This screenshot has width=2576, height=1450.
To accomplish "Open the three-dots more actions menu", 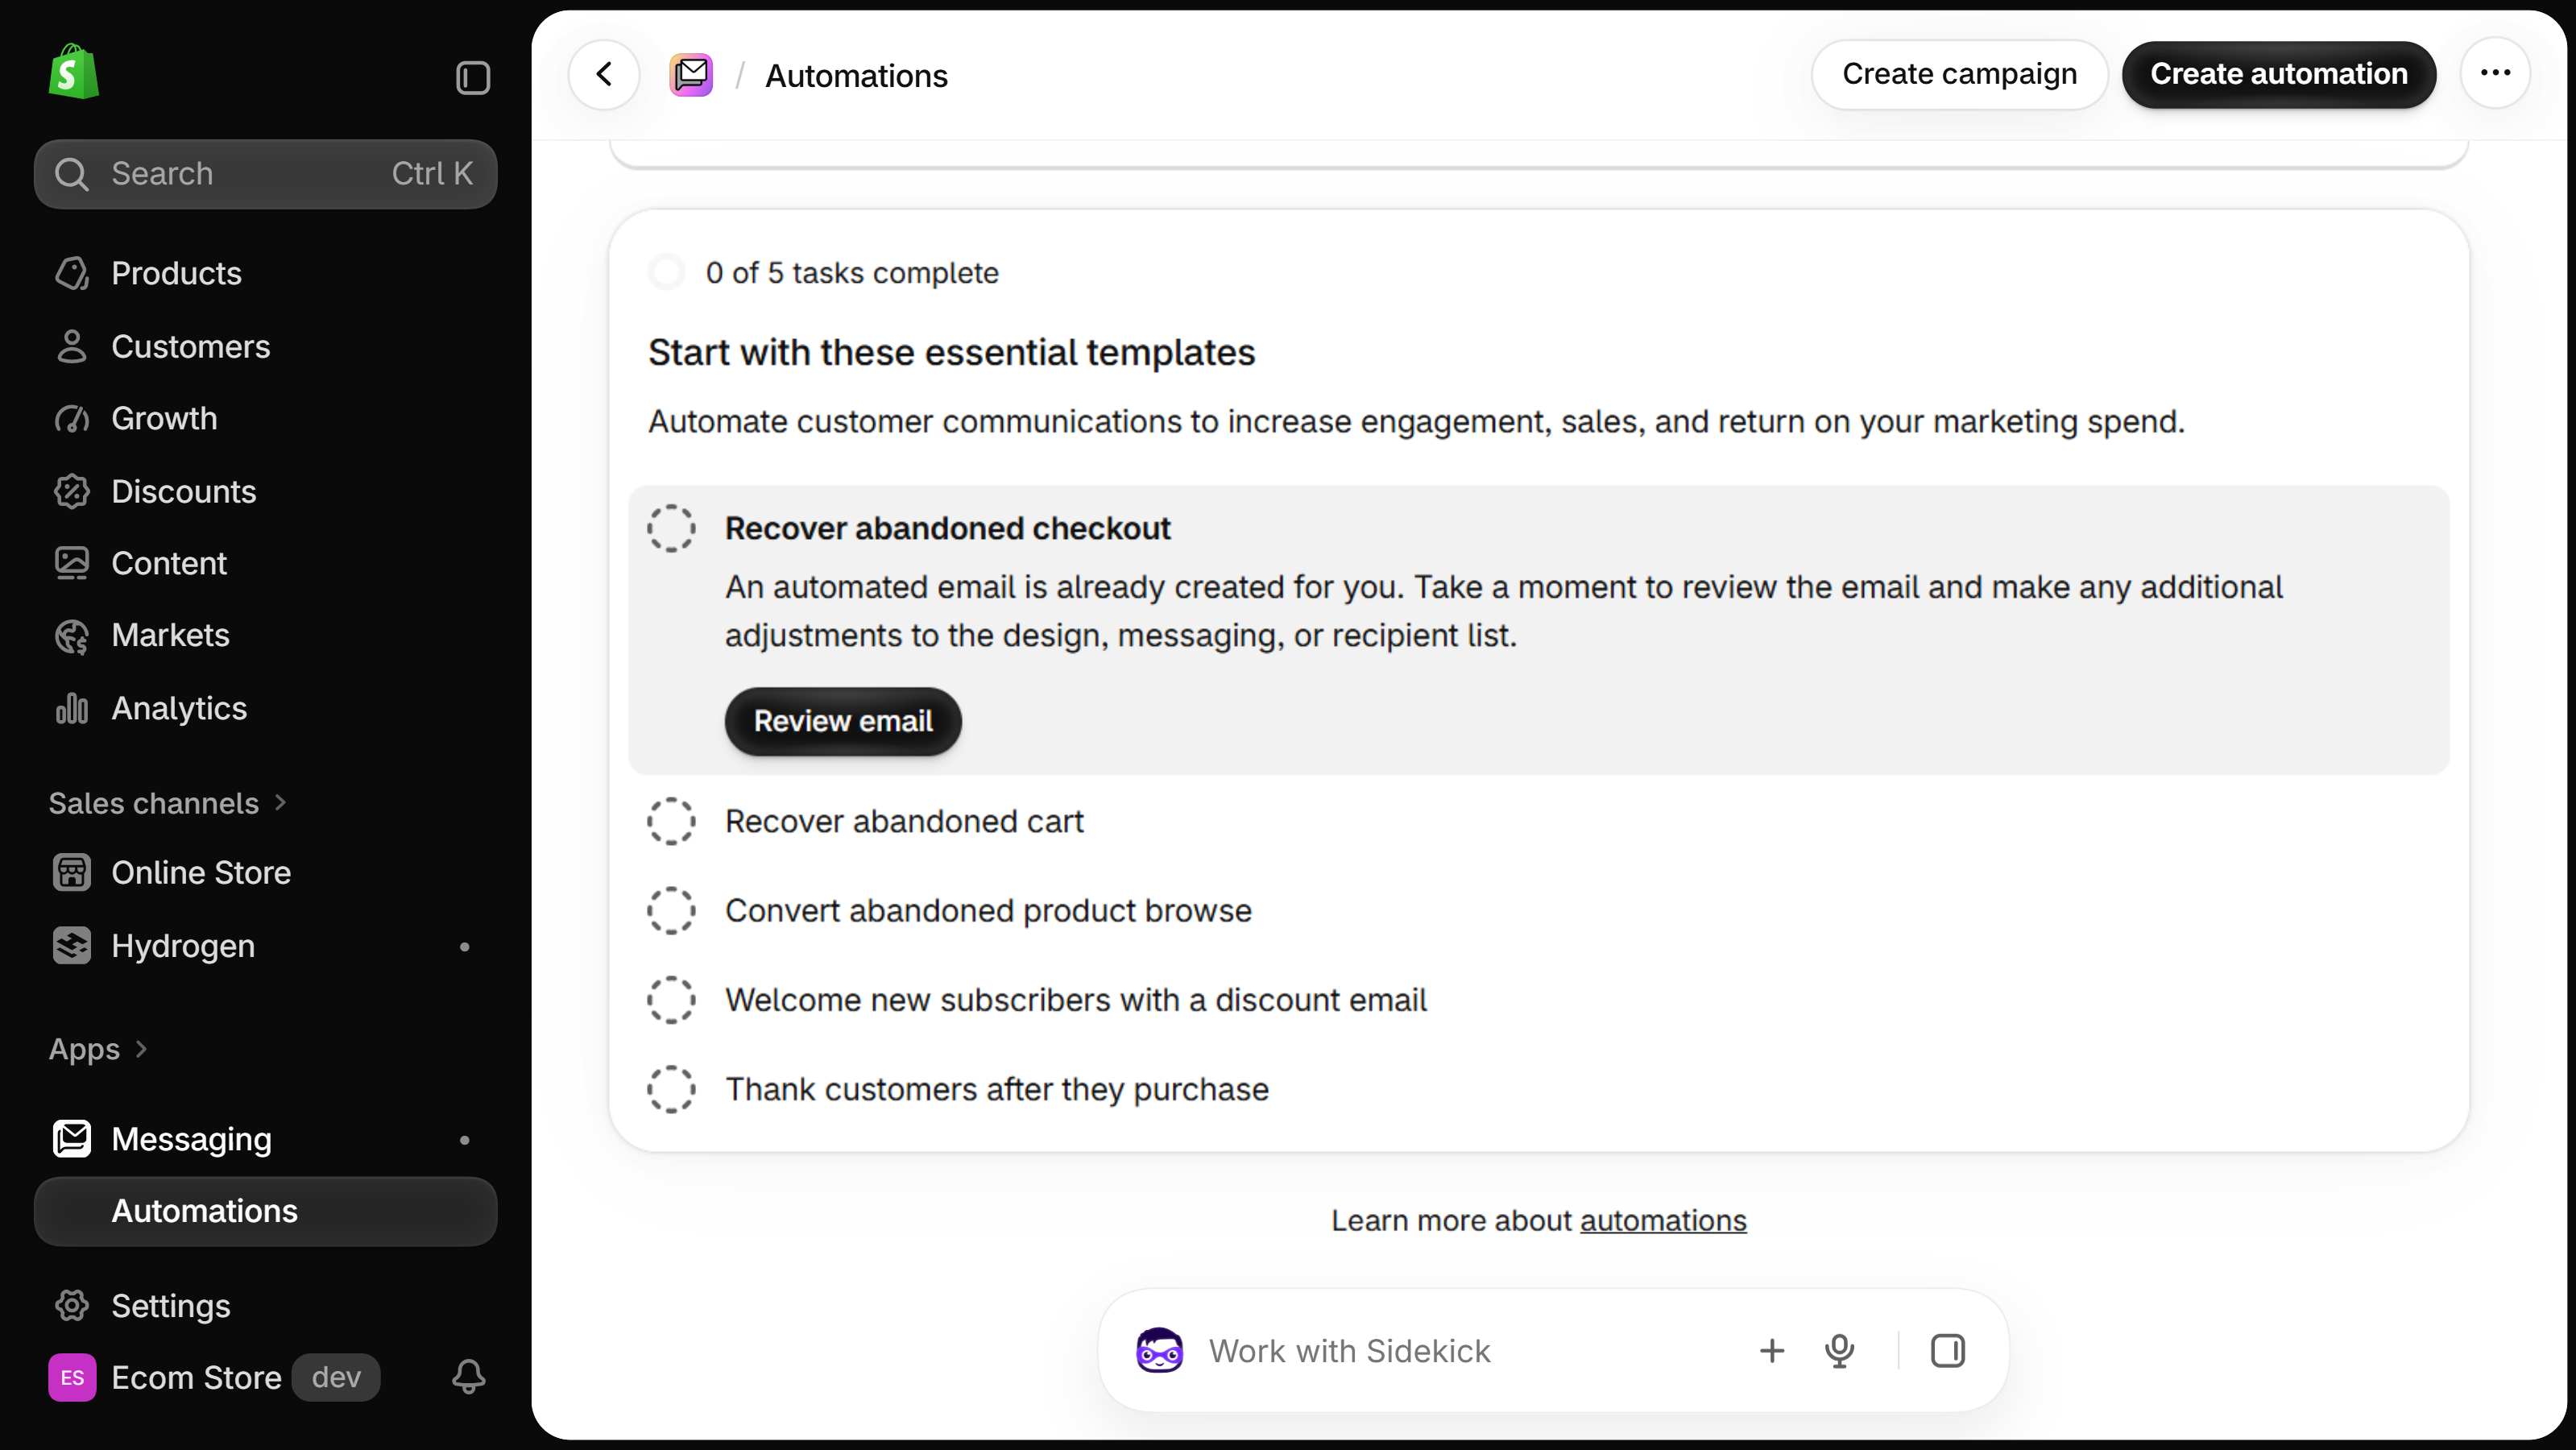I will (2495, 73).
